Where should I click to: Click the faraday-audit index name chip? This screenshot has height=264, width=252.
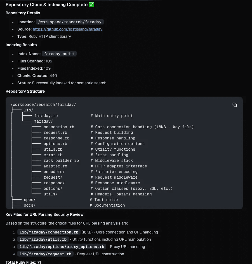click(59, 54)
